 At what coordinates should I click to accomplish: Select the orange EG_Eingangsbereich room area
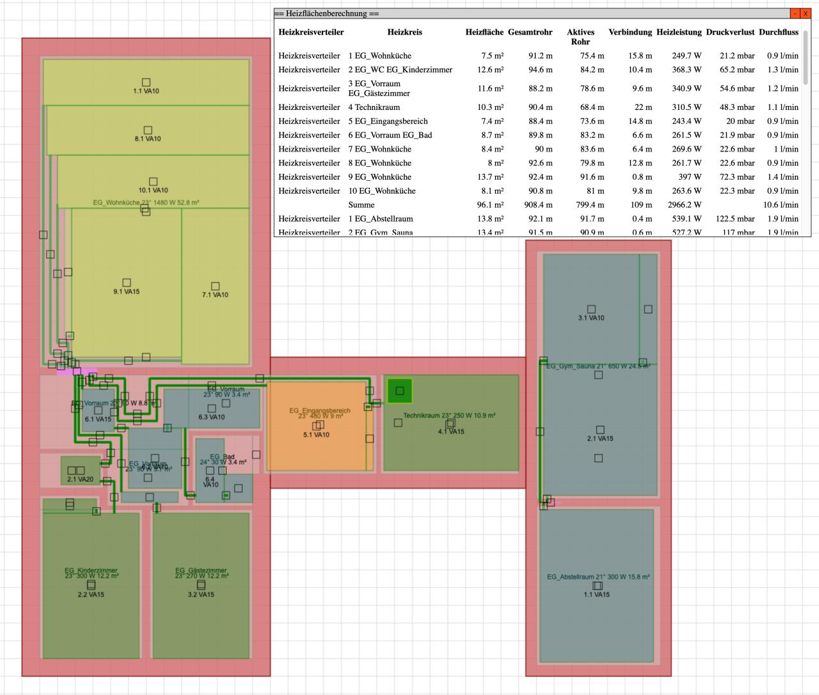click(x=317, y=448)
